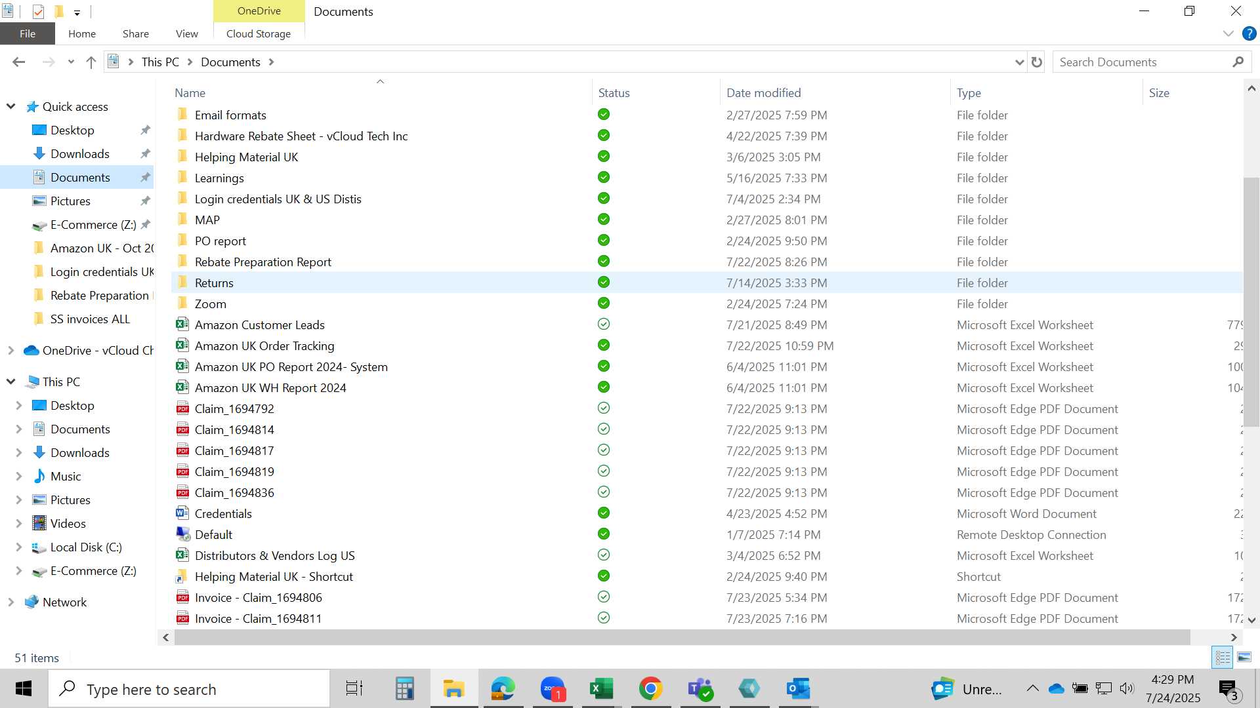Screen dimensions: 1260x708
Task: Expand the ribbon chevron
Action: coord(1228,33)
